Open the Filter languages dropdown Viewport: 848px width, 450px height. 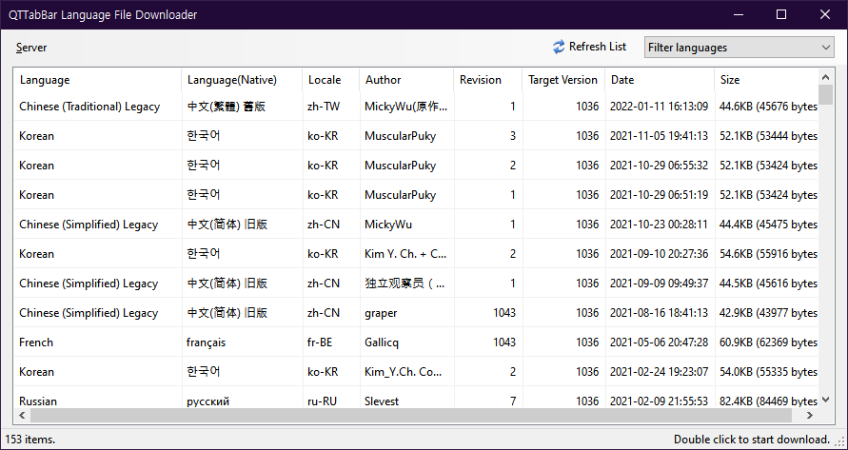click(x=739, y=47)
